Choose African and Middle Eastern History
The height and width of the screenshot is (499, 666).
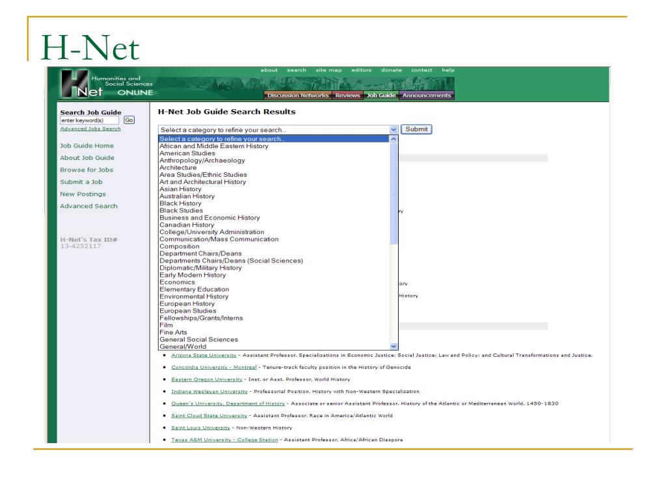(274, 146)
